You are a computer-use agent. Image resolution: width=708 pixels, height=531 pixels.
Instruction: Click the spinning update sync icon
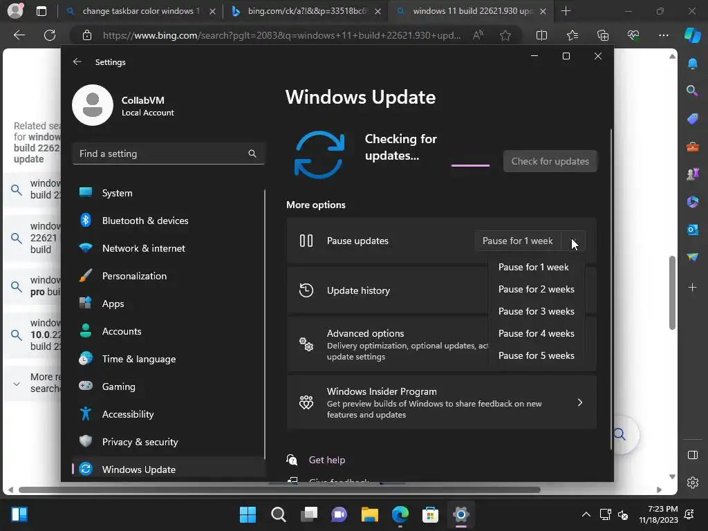click(319, 154)
